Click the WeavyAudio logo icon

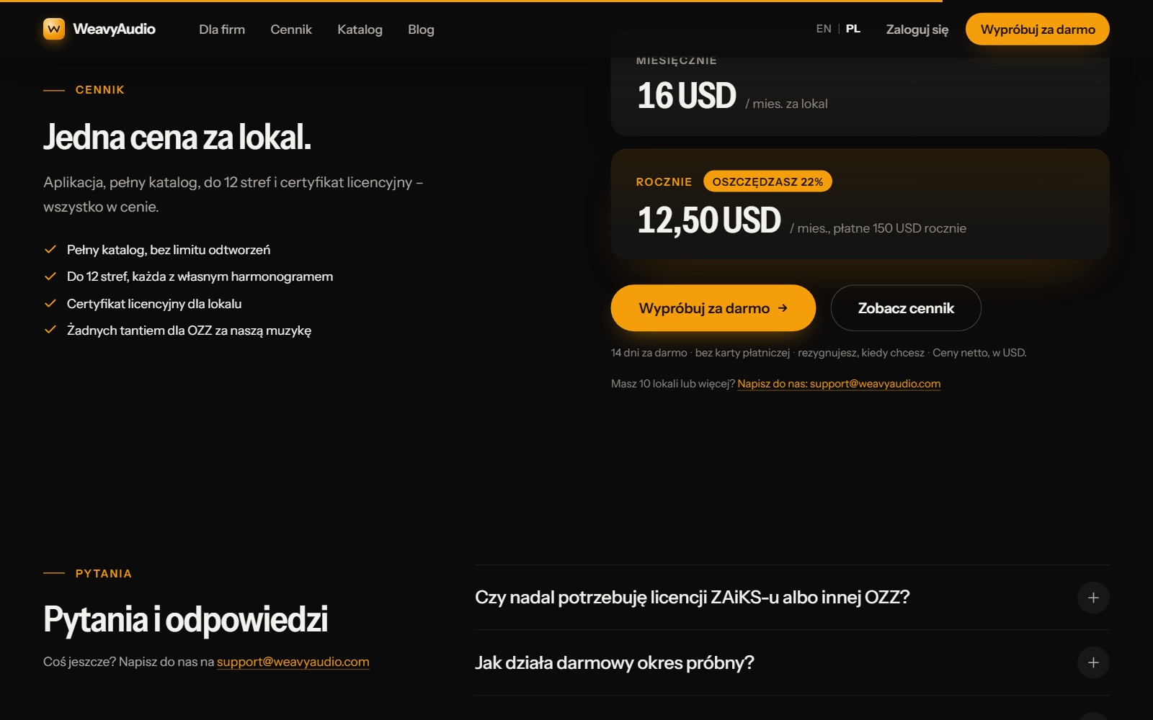[x=54, y=29]
